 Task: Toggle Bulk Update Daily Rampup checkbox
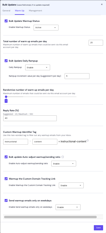point(6,61)
